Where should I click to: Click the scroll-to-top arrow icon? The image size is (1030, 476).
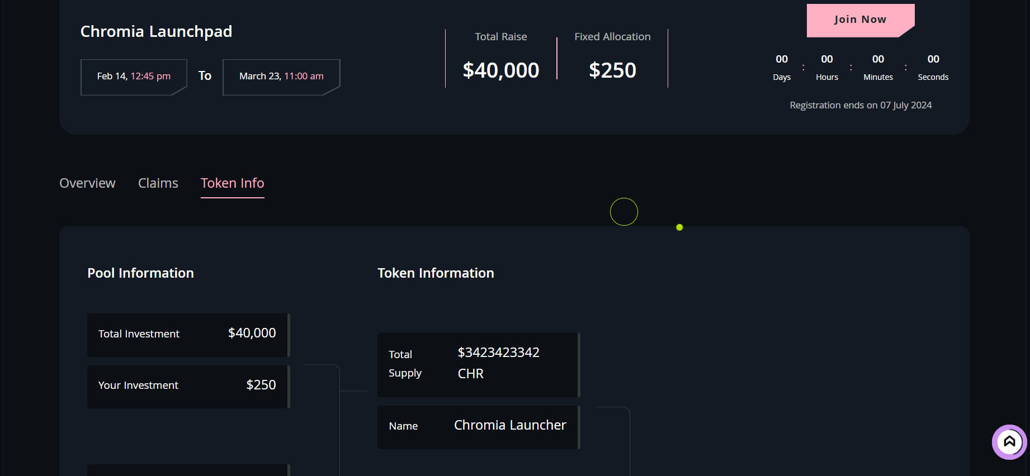pyautogui.click(x=1009, y=442)
